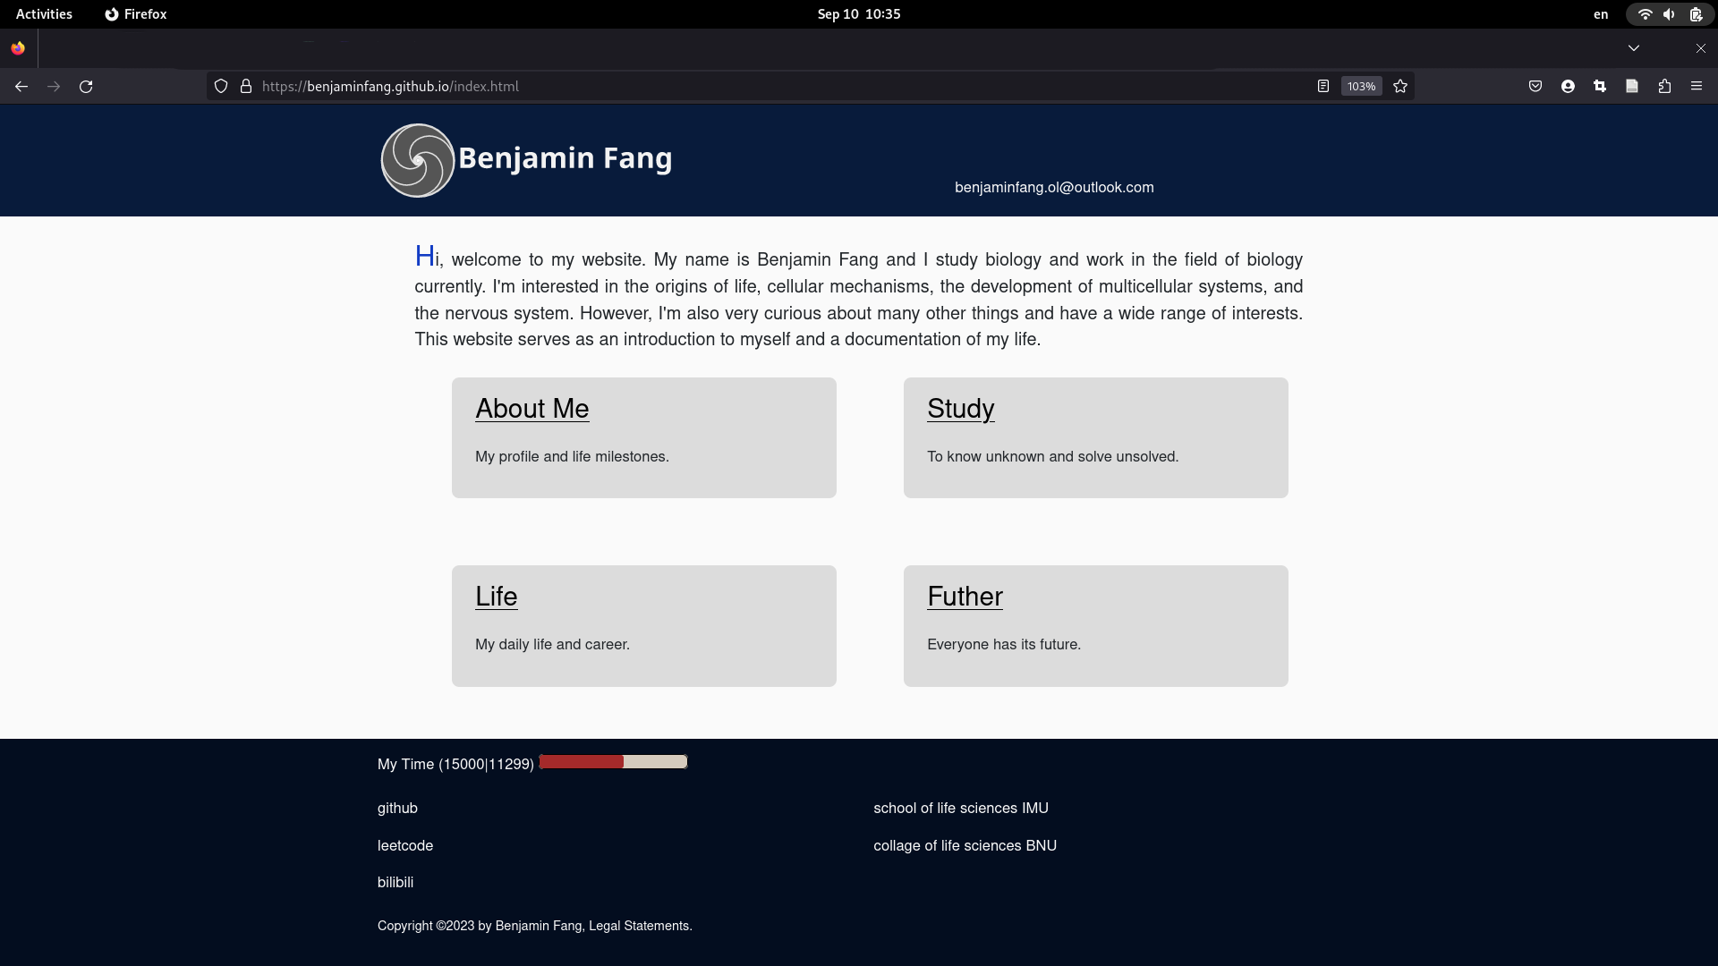The width and height of the screenshot is (1718, 966).
Task: Bookmark this page with star icon
Action: point(1400,87)
